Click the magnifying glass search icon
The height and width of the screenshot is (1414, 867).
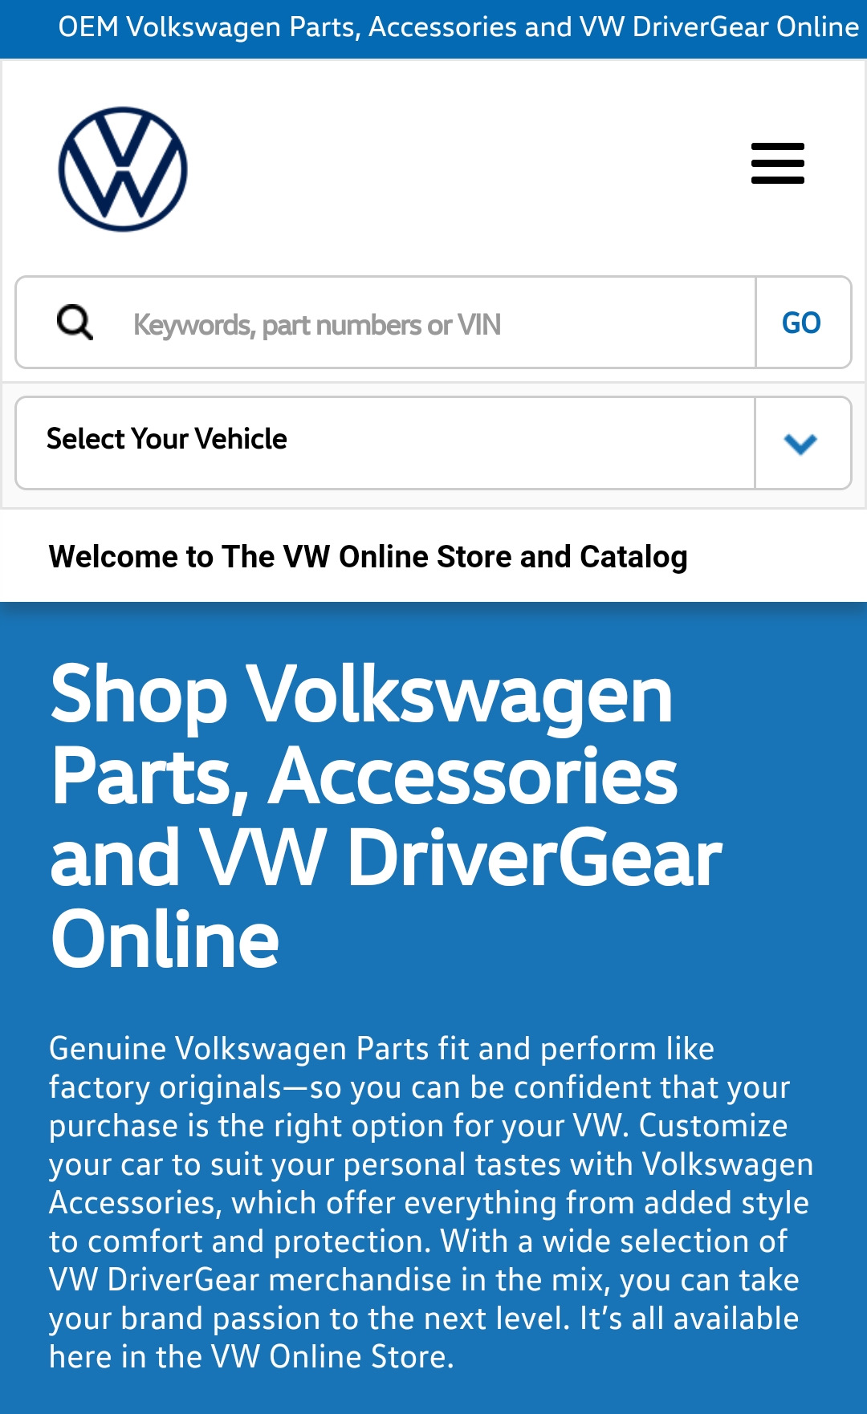(75, 323)
